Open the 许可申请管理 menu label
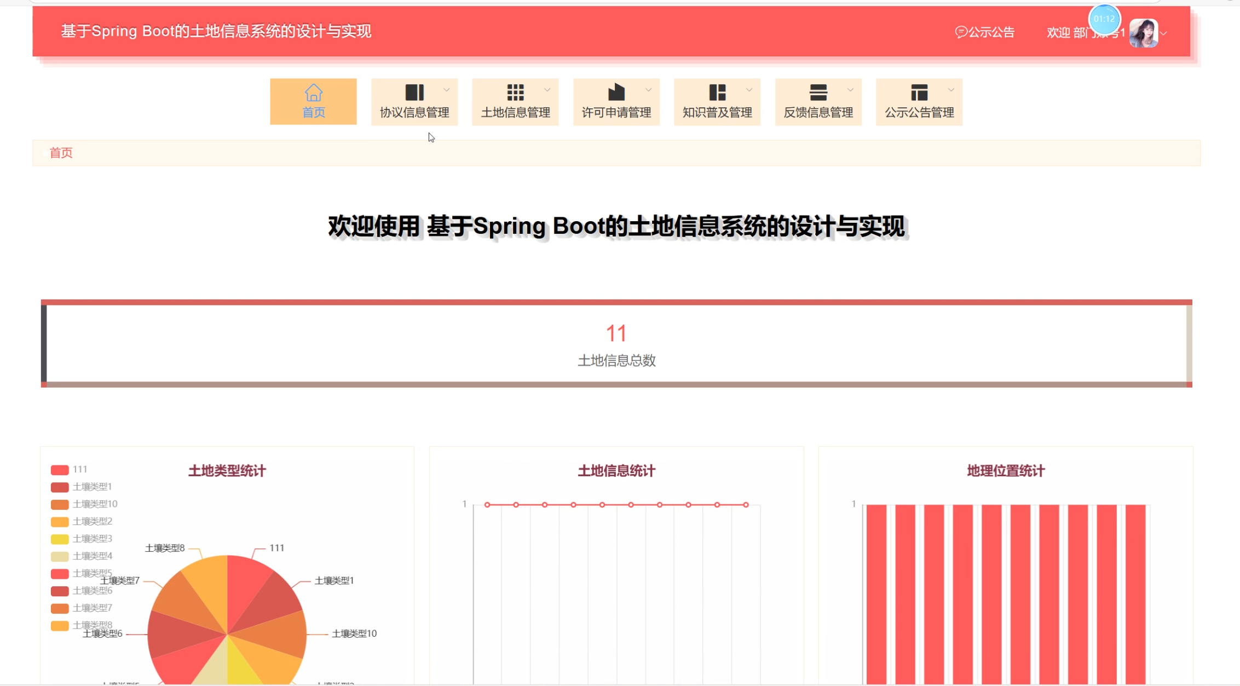The height and width of the screenshot is (686, 1240). coord(616,112)
